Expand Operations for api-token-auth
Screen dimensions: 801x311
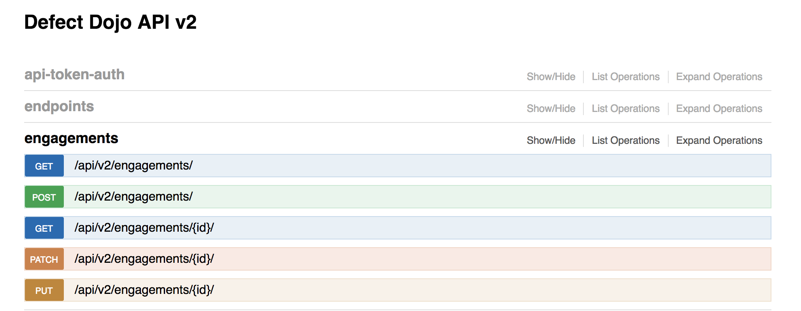(719, 77)
